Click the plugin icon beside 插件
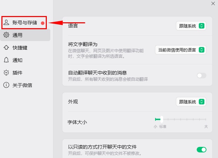 (6, 72)
